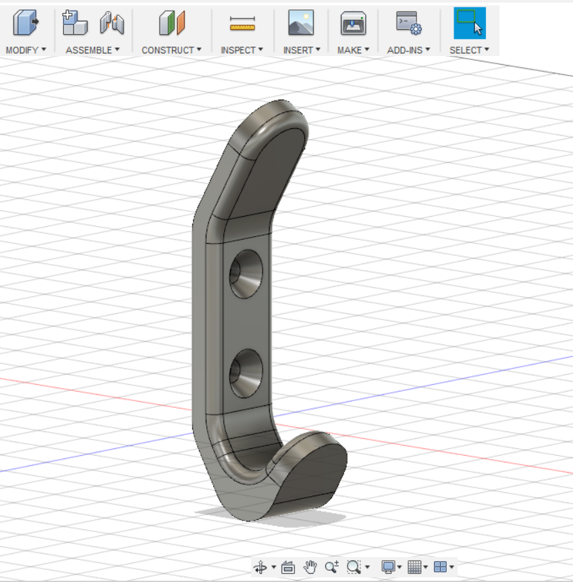Open the INSPECT dropdown menu
573x582 pixels.
[242, 50]
